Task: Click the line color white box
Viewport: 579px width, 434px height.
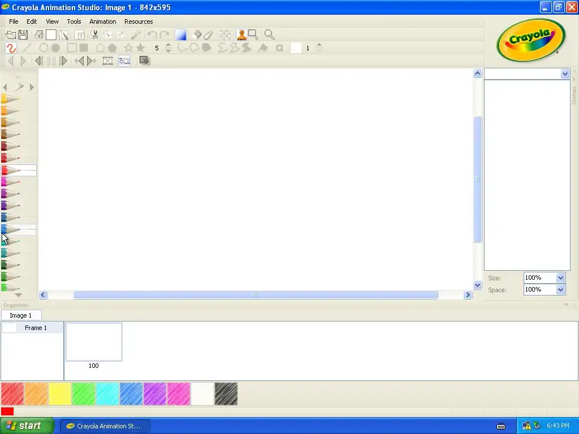Action: coord(296,48)
